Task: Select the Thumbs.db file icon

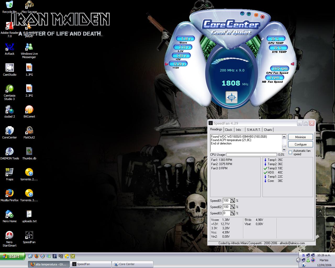Action: (x=29, y=154)
